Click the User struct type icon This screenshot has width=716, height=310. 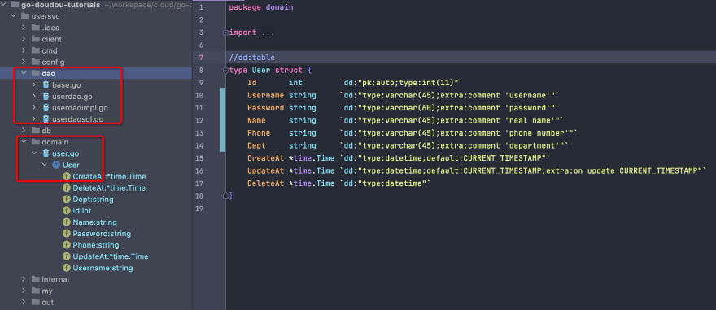tap(56, 165)
